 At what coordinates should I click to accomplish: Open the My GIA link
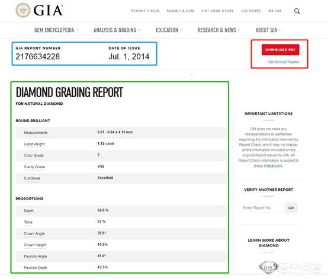point(275,11)
